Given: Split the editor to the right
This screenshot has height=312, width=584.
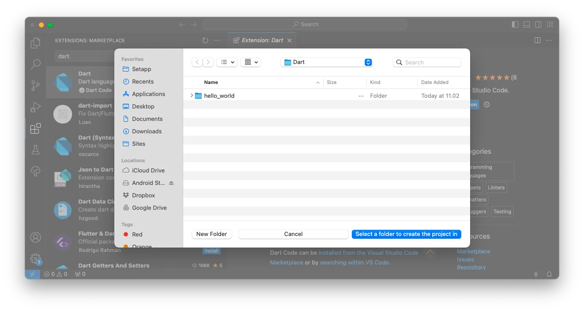Looking at the screenshot, I should (537, 40).
